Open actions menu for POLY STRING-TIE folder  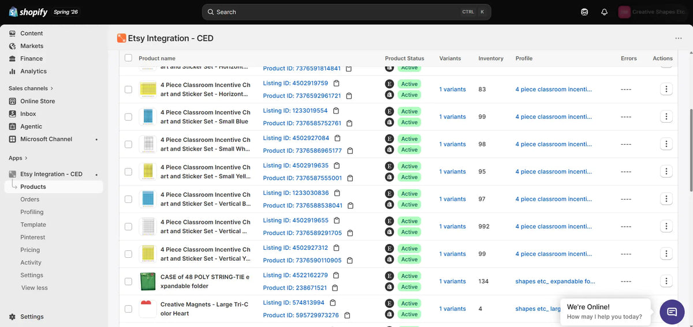666,281
